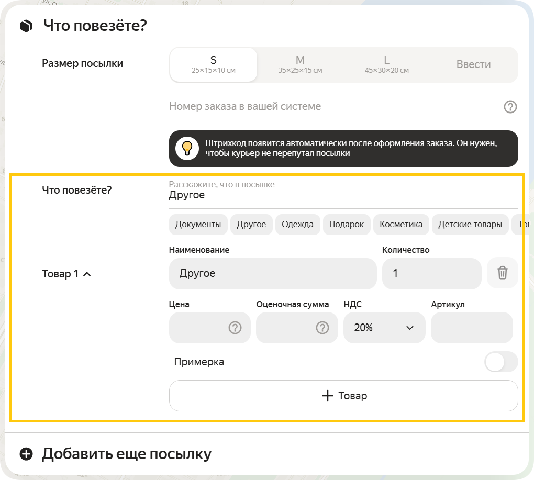Screen dimensions: 534x480
Task: Click the parcel box icon next to Что повезёте
Action: coord(25,25)
